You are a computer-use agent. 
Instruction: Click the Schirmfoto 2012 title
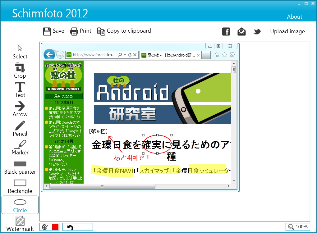click(x=50, y=14)
